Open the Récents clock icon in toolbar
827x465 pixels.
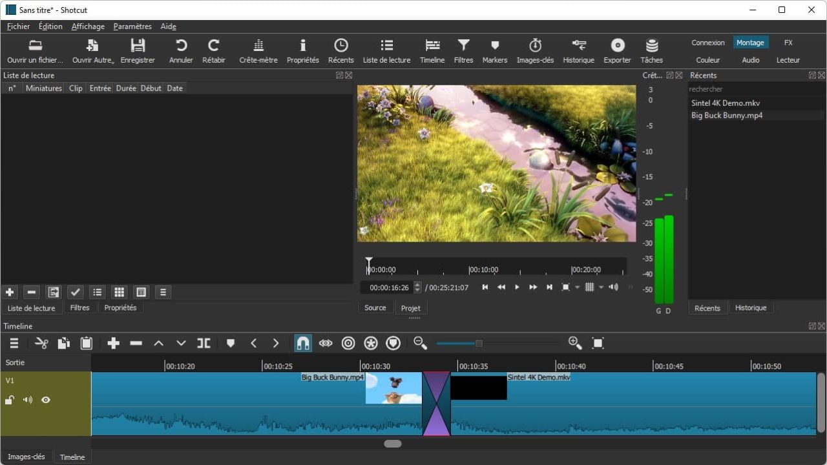pos(341,45)
